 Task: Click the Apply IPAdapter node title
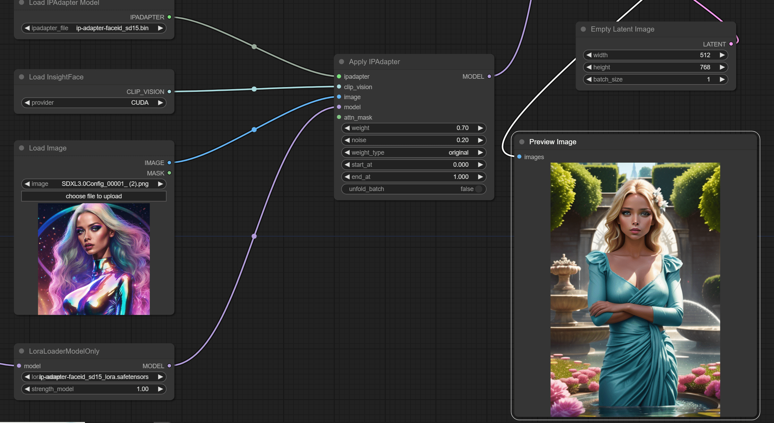pyautogui.click(x=374, y=62)
